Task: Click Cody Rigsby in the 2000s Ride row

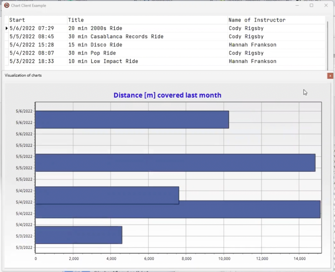Action: pos(246,28)
